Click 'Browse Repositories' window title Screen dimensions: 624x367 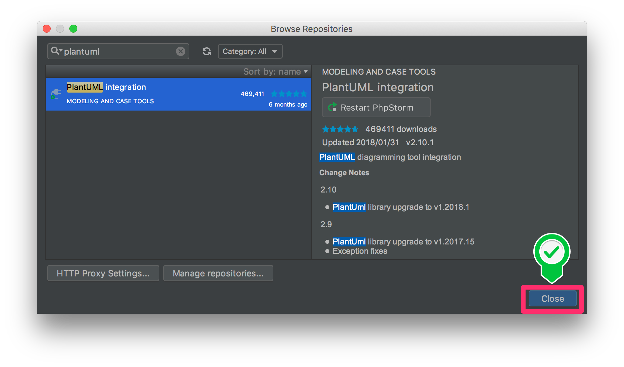tap(311, 29)
